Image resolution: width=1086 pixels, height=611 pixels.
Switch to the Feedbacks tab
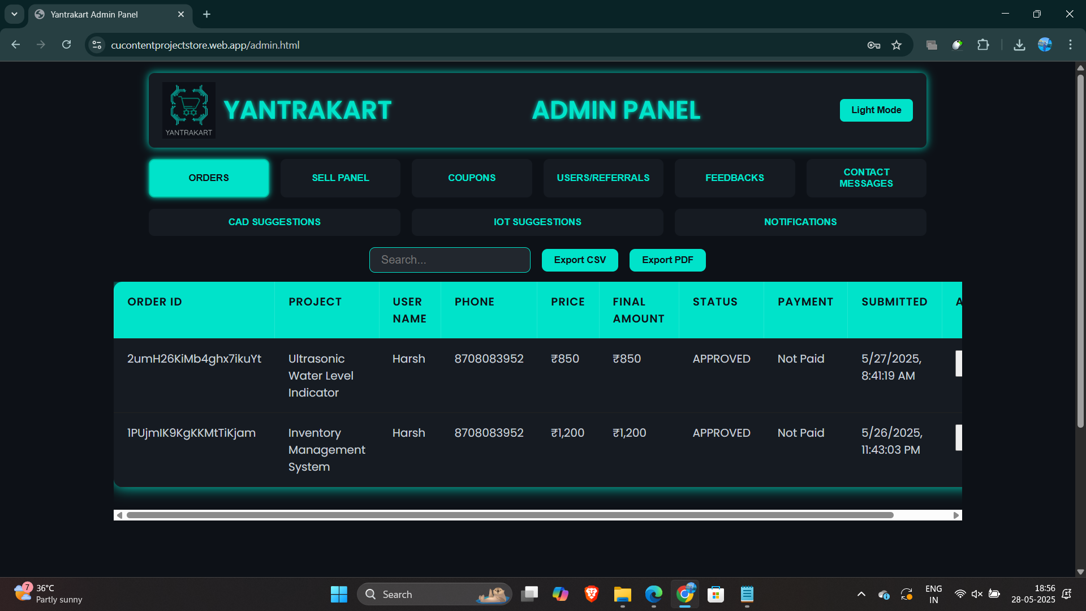pos(734,178)
